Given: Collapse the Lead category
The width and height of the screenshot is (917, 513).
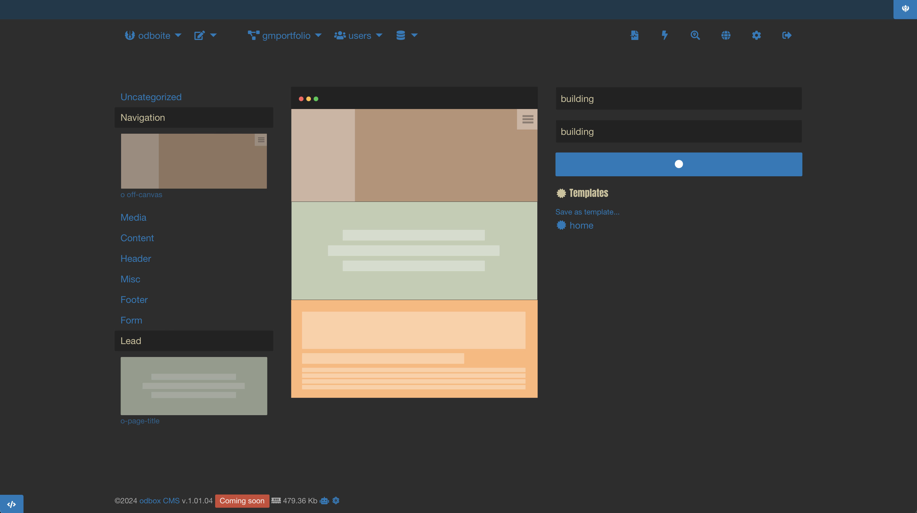Looking at the screenshot, I should pos(194,341).
